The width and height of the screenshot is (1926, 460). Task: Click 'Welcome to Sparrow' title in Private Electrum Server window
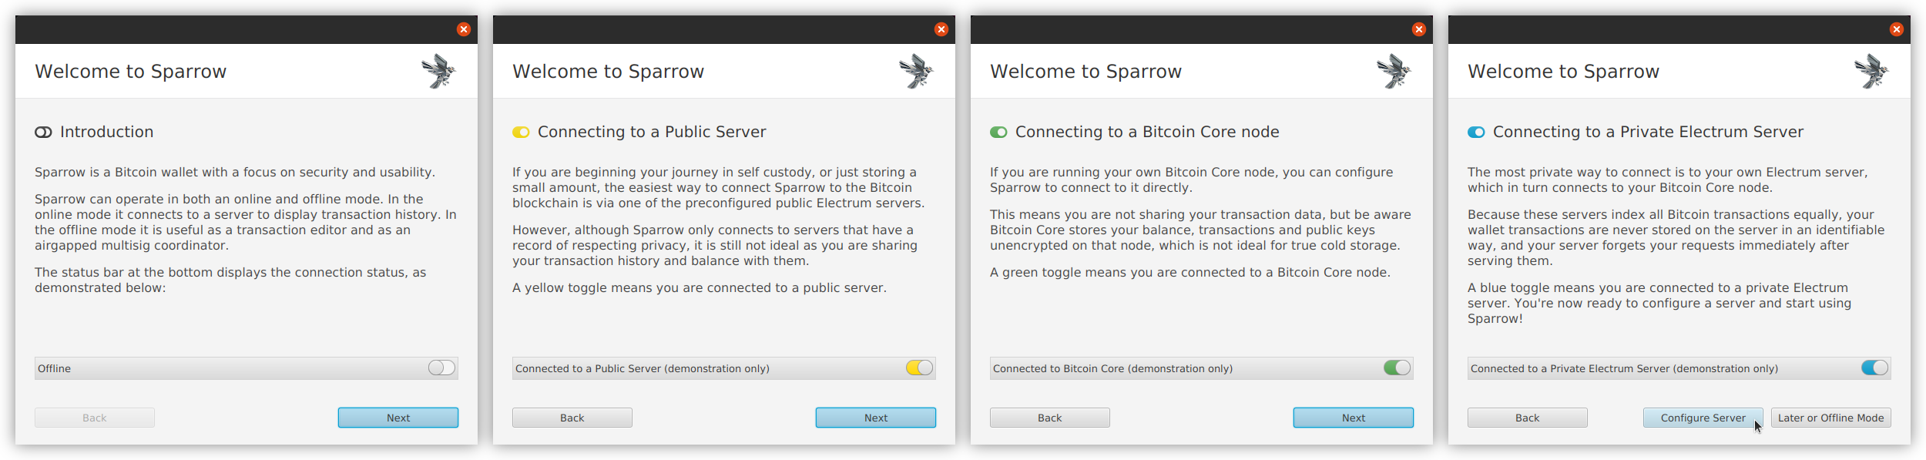pyautogui.click(x=1564, y=72)
